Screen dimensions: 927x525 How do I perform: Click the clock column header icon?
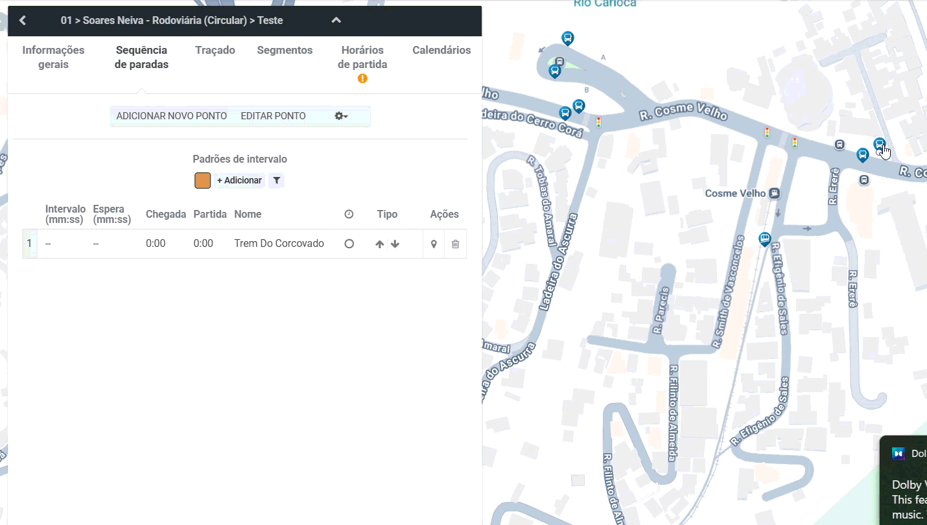click(349, 214)
